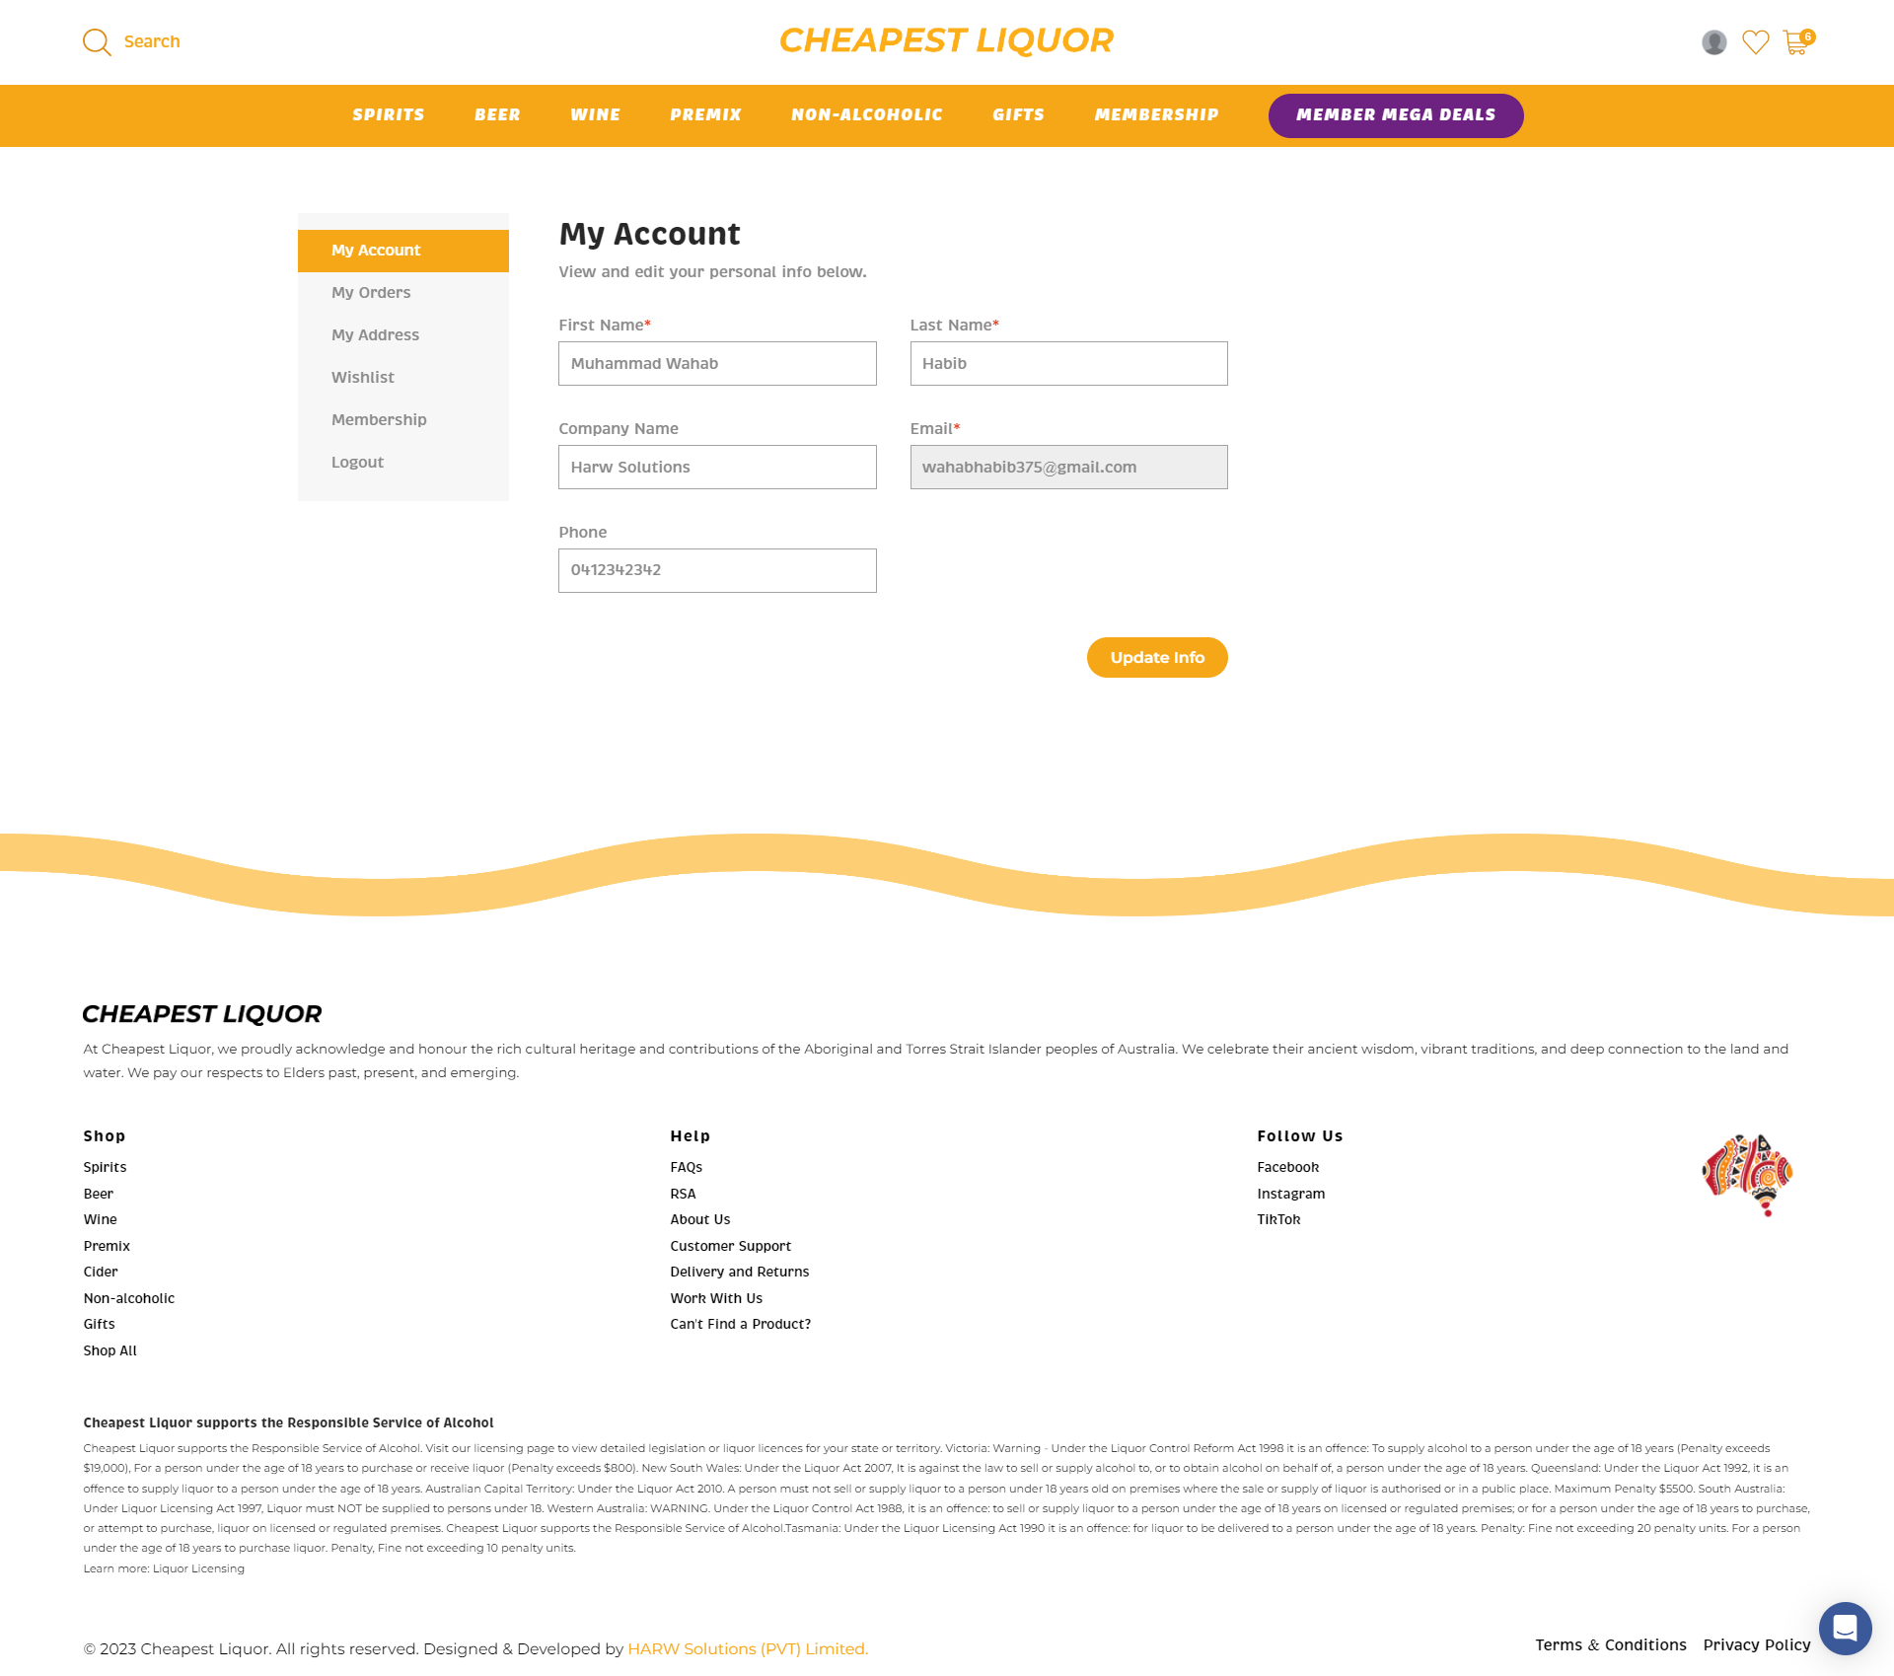Click the Responsible Service of Alcohol heading
This screenshot has width=1894, height=1676.
point(288,1422)
